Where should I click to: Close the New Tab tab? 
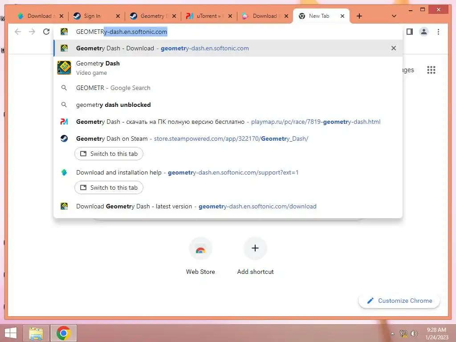click(x=342, y=16)
